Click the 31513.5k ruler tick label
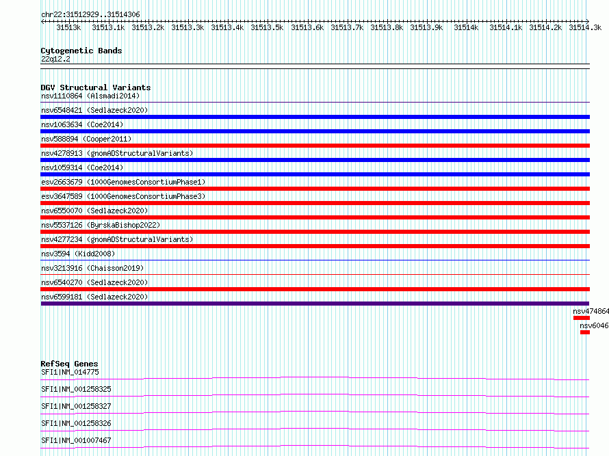This screenshot has height=456, width=609. [x=267, y=27]
